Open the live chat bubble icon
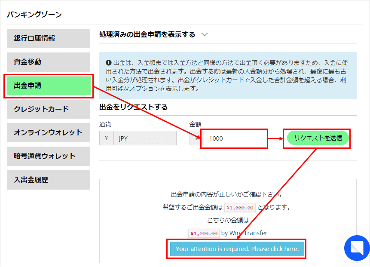The width and height of the screenshot is (370, 267). (357, 248)
